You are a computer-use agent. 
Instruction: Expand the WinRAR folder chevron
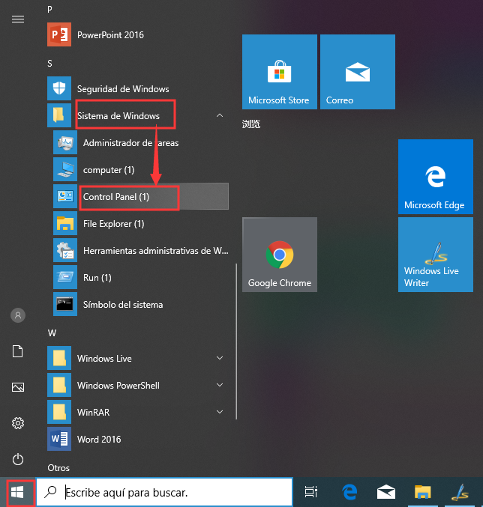220,412
